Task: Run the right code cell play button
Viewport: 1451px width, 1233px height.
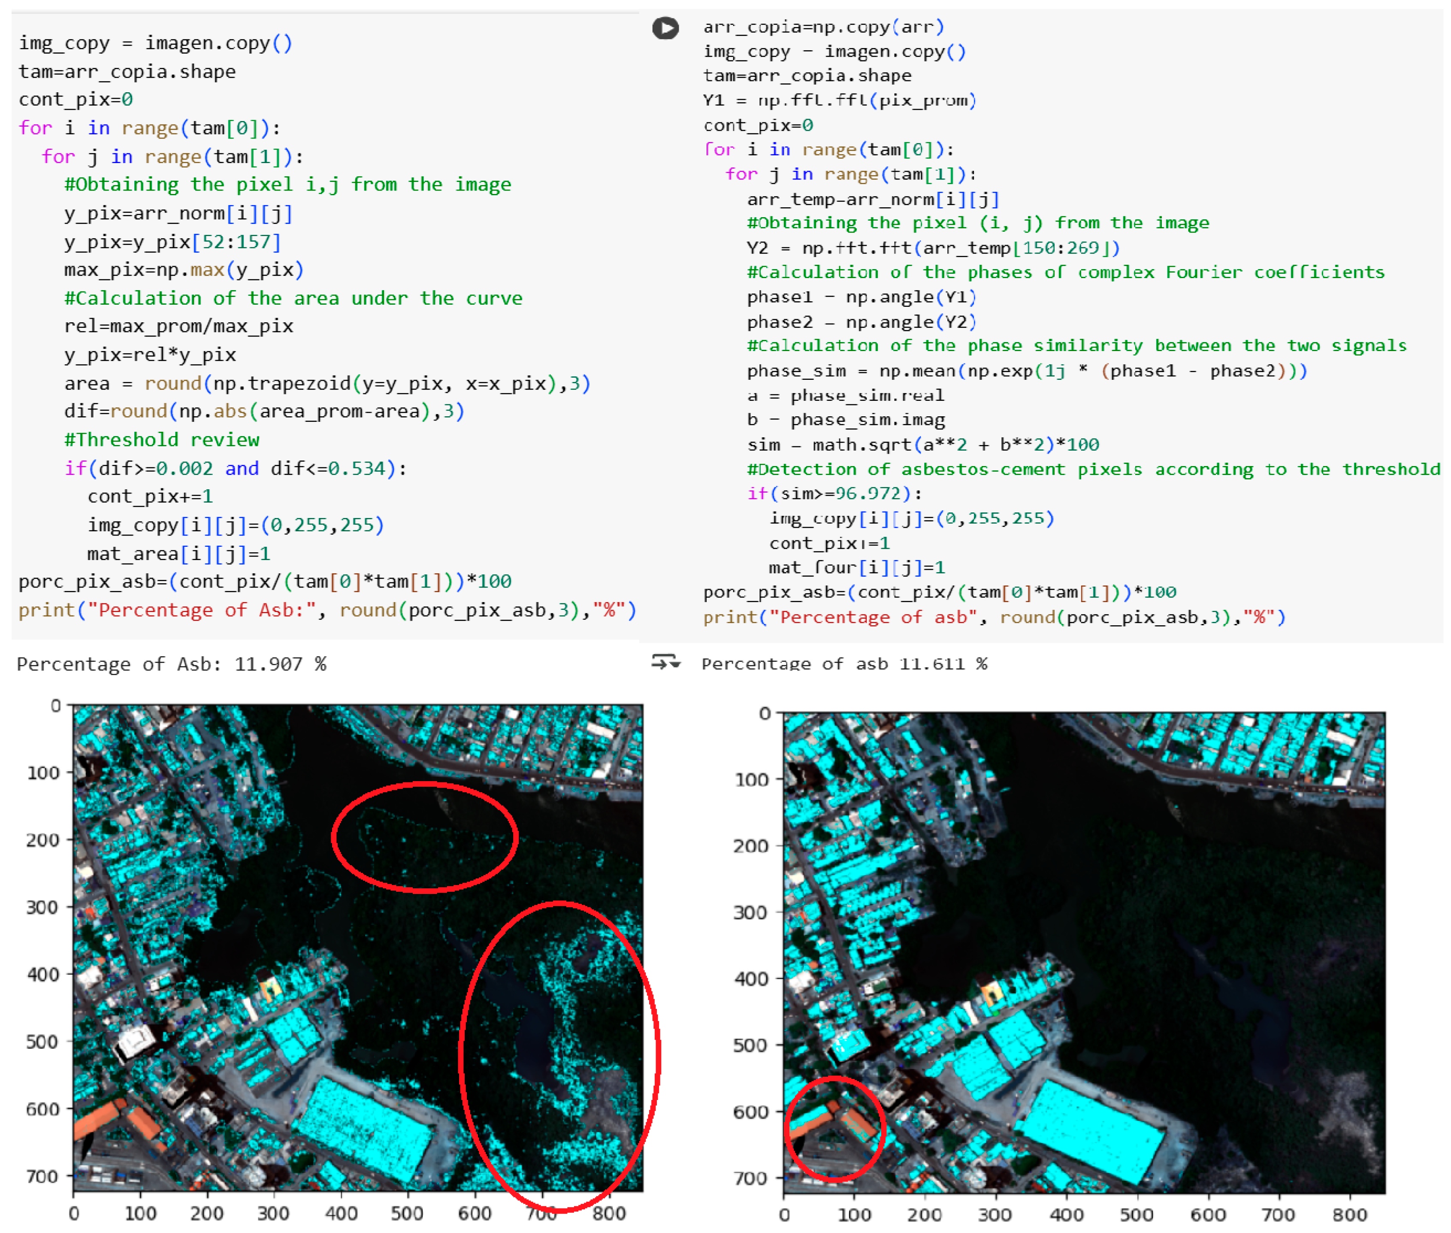Action: tap(665, 28)
